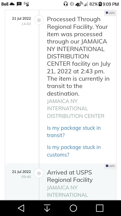Tap the hotspot icon in status bar
Image resolution: width=121 pixels, height=216 pixels.
26,4
